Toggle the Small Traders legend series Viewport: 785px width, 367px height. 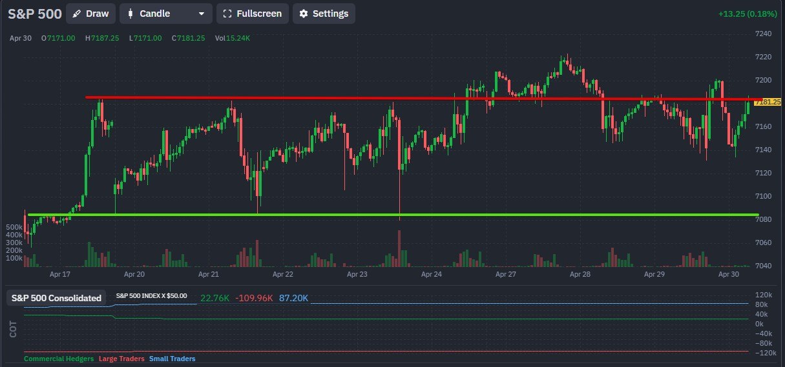click(x=172, y=359)
